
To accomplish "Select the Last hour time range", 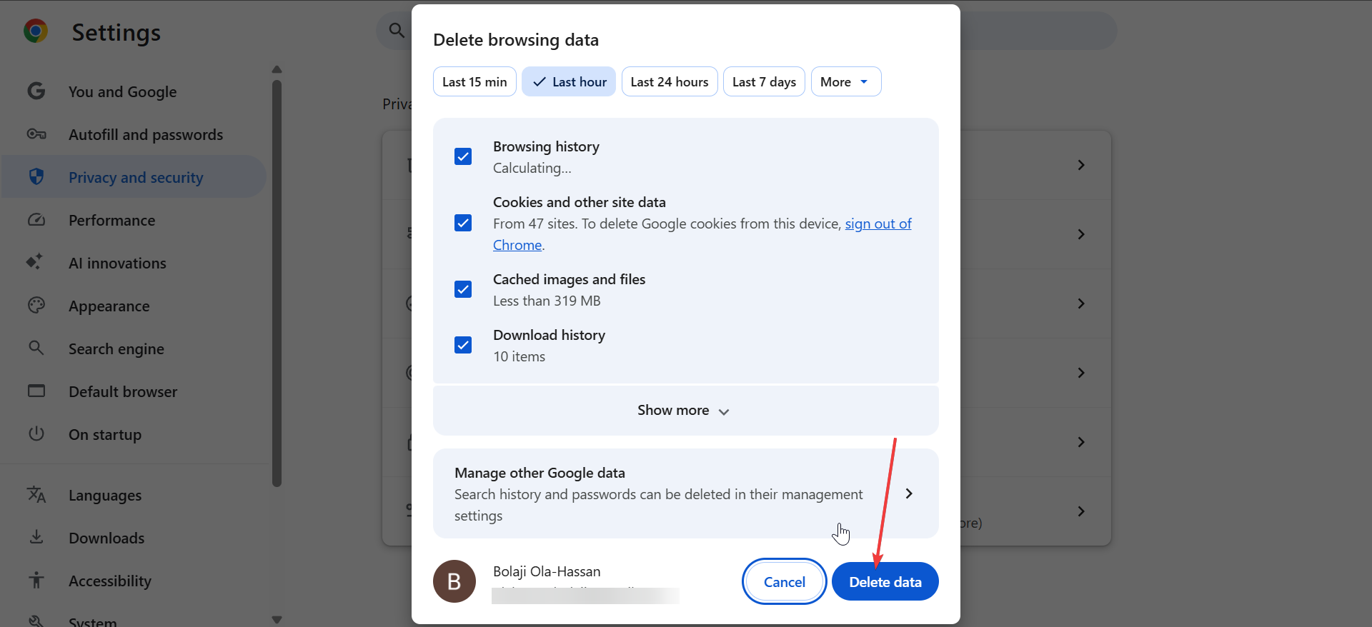I will (x=569, y=81).
